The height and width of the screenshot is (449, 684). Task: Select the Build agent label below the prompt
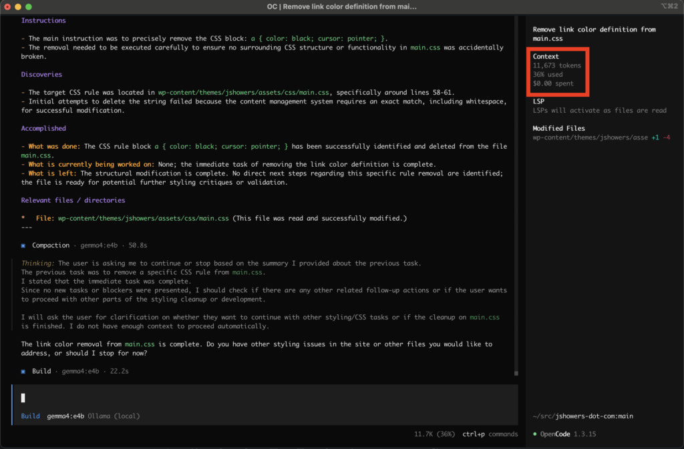point(30,416)
